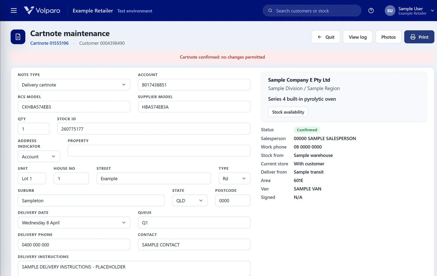Click work phone 08 0000 0000

(308, 147)
